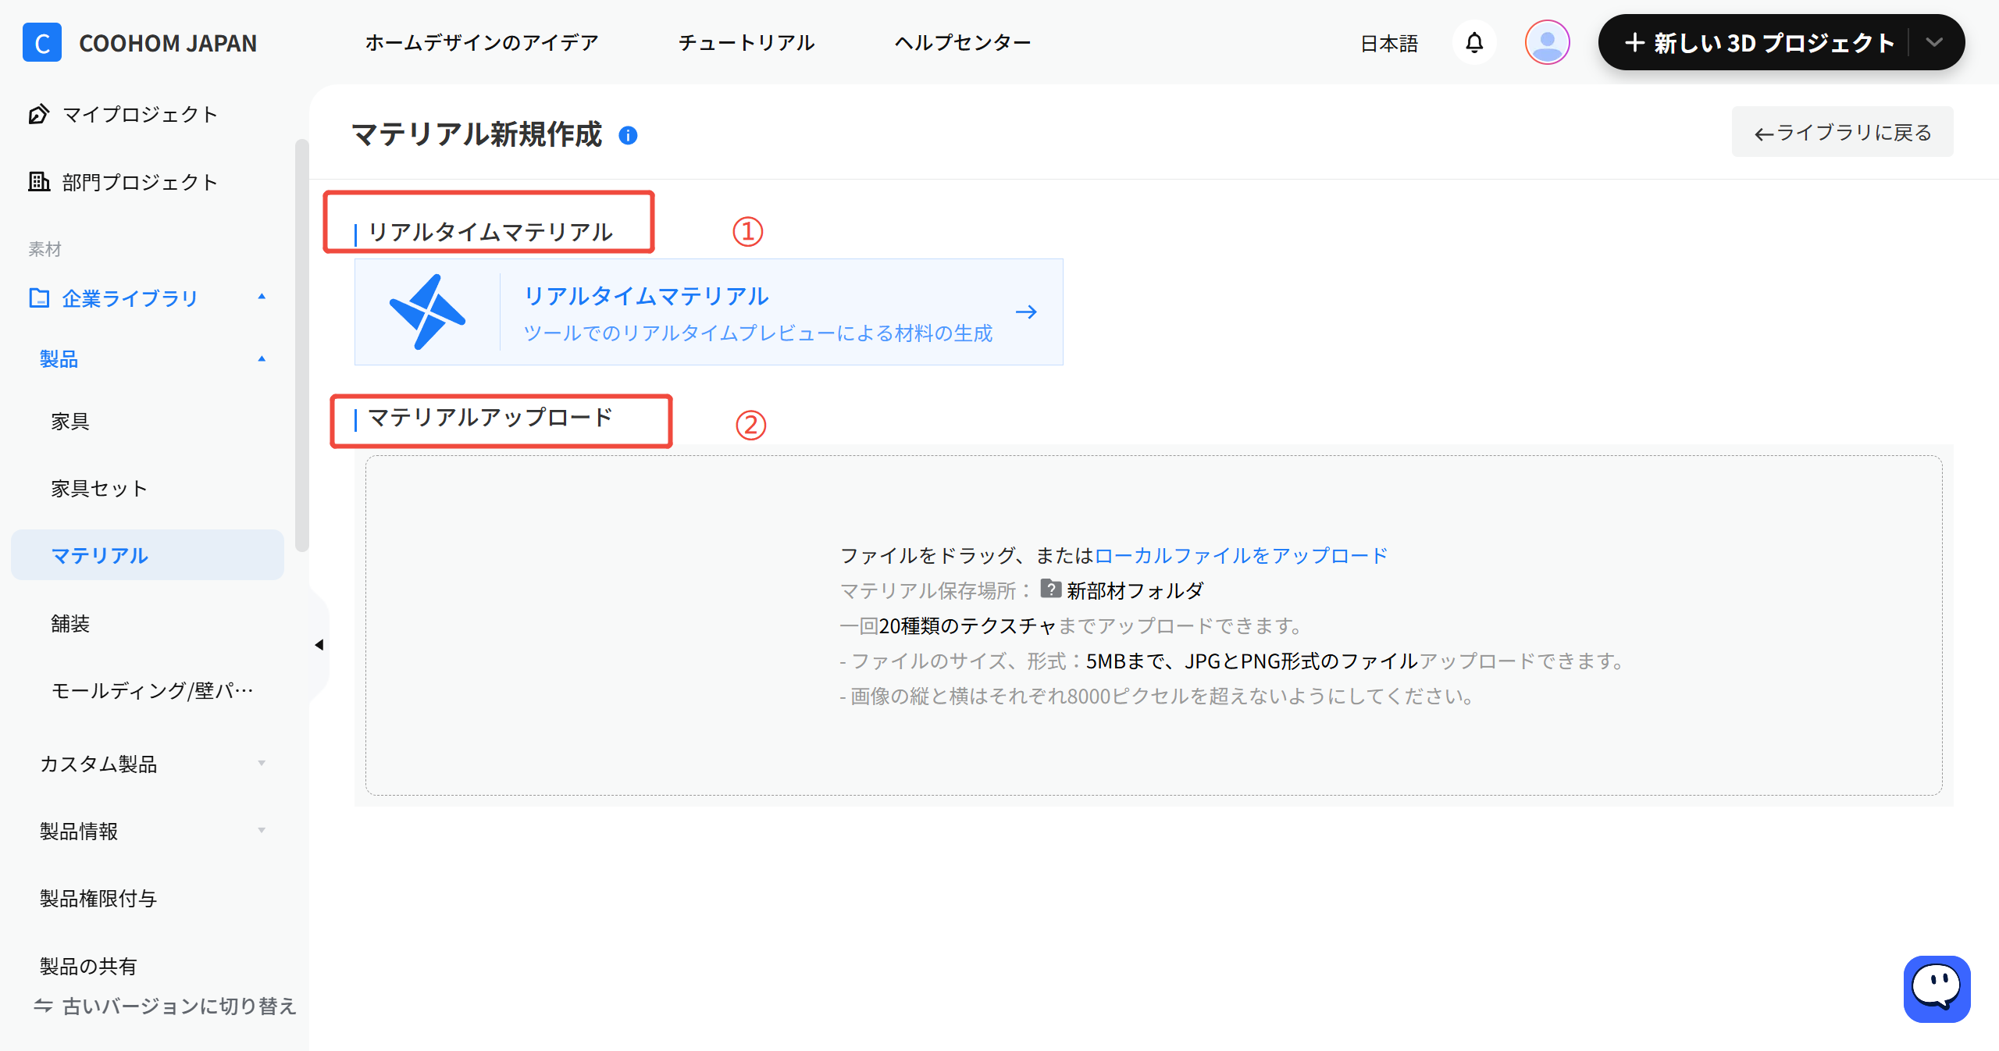Viewport: 1999px width, 1051px height.
Task: Click the 新しい 3D プロジェクト button
Action: [1758, 42]
